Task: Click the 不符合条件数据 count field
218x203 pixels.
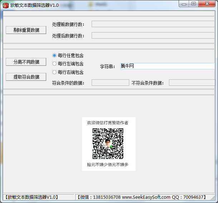Action: [x=192, y=83]
